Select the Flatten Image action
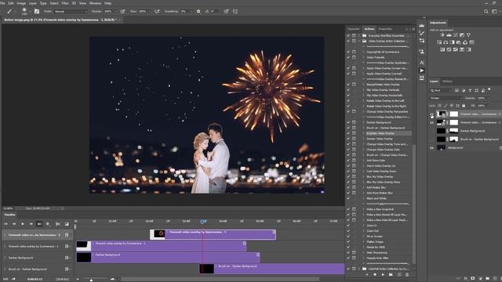The width and height of the screenshot is (502, 282). tap(375, 242)
